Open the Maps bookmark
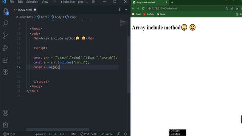This screenshot has height=136, width=242. coord(161,14)
